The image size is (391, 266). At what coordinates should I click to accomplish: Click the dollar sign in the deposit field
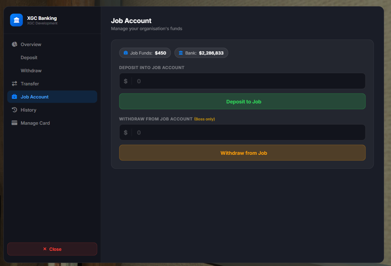click(126, 81)
